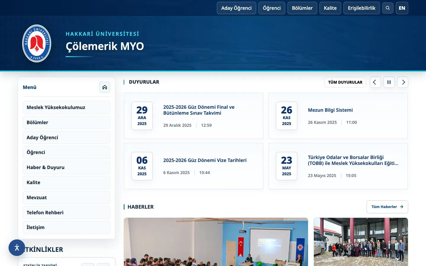Advance to next announcements slide
The width and height of the screenshot is (426, 266).
(403, 82)
